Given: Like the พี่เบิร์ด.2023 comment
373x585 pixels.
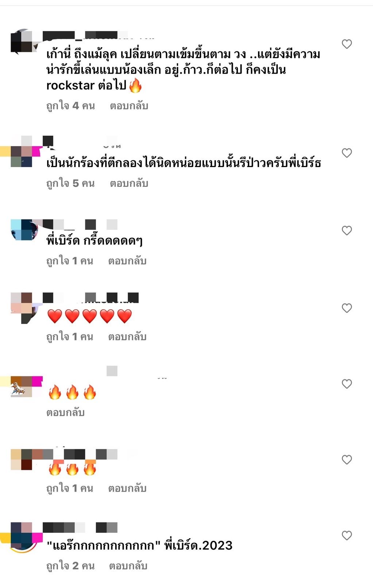Looking at the screenshot, I should pyautogui.click(x=346, y=535).
